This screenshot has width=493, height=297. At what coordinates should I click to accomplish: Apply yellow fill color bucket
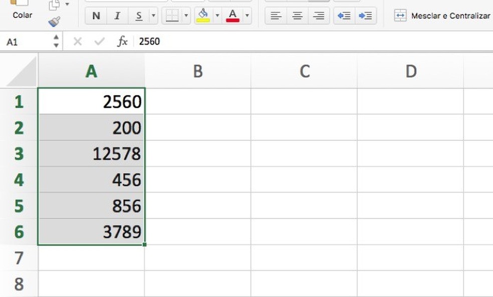(203, 16)
